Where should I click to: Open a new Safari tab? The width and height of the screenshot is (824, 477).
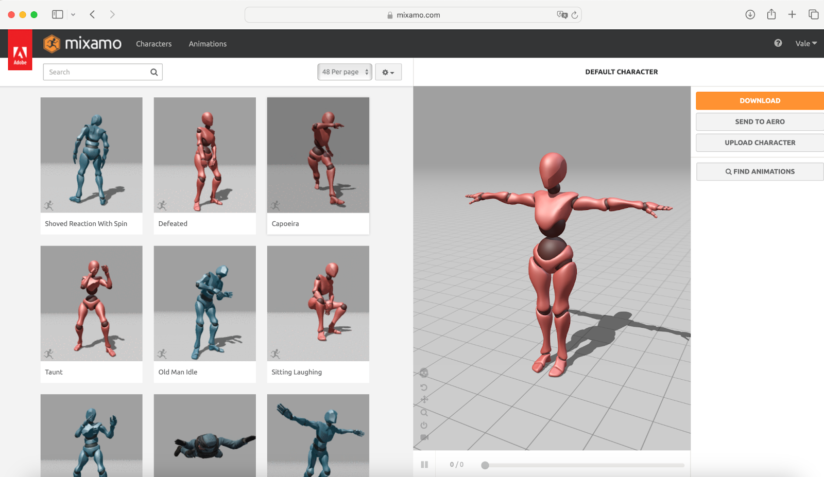(x=792, y=14)
